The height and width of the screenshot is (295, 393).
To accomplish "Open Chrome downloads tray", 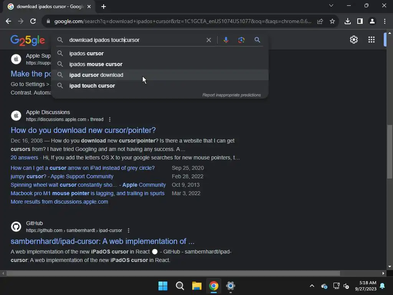I will pos(348,22).
